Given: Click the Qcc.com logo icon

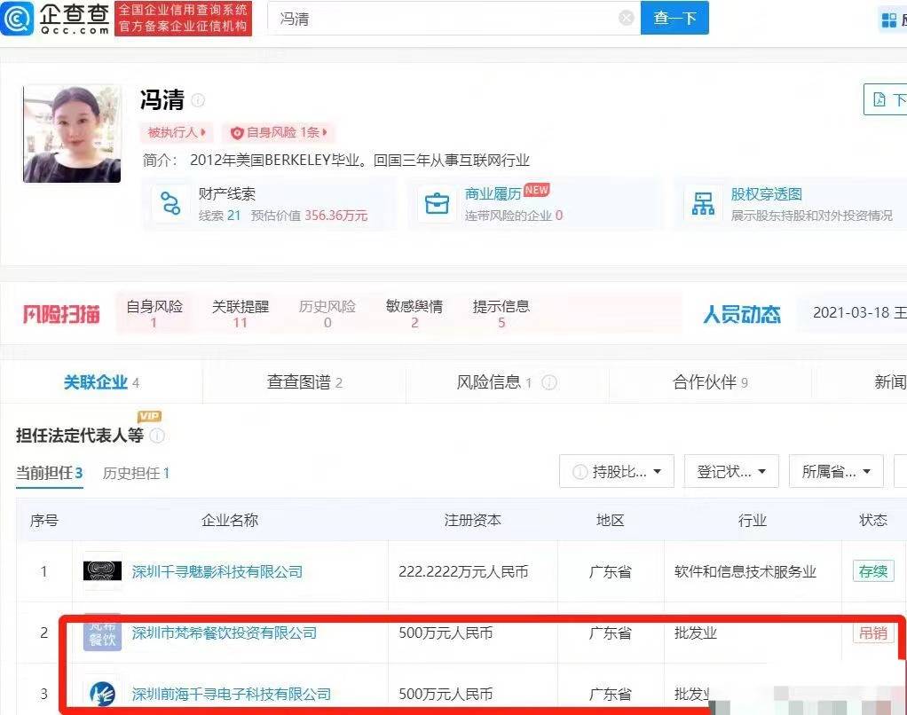Looking at the screenshot, I should click(18, 18).
